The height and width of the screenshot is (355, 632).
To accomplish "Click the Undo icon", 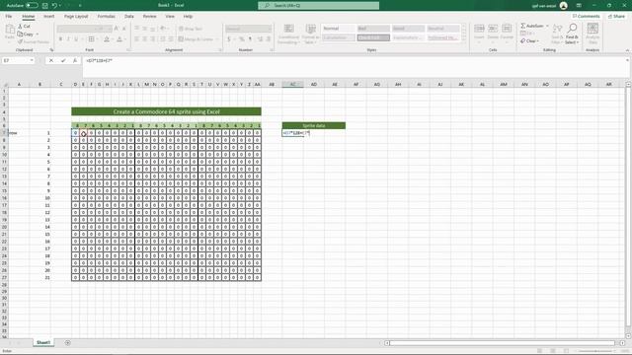I will click(x=54, y=6).
